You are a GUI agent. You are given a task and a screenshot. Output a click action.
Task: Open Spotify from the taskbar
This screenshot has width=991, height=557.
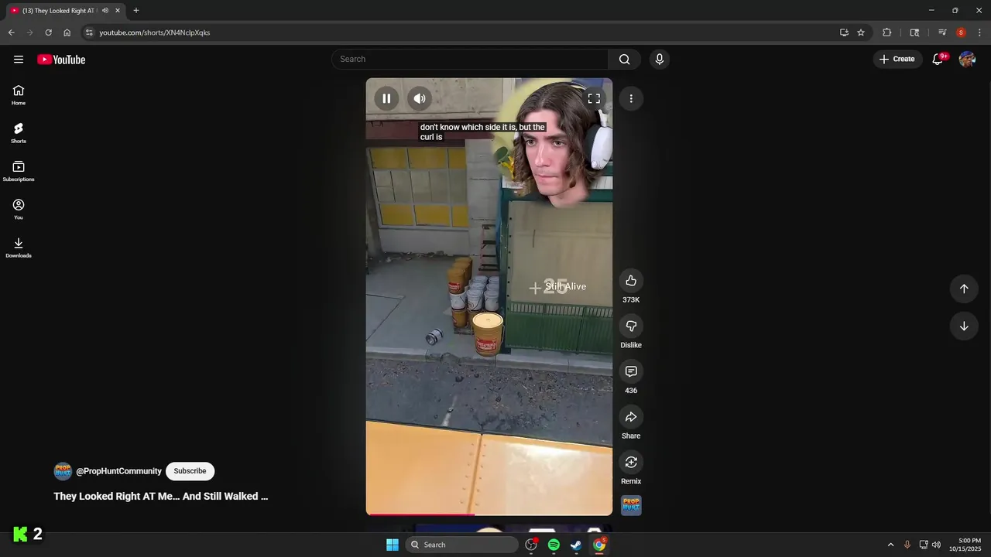click(554, 545)
